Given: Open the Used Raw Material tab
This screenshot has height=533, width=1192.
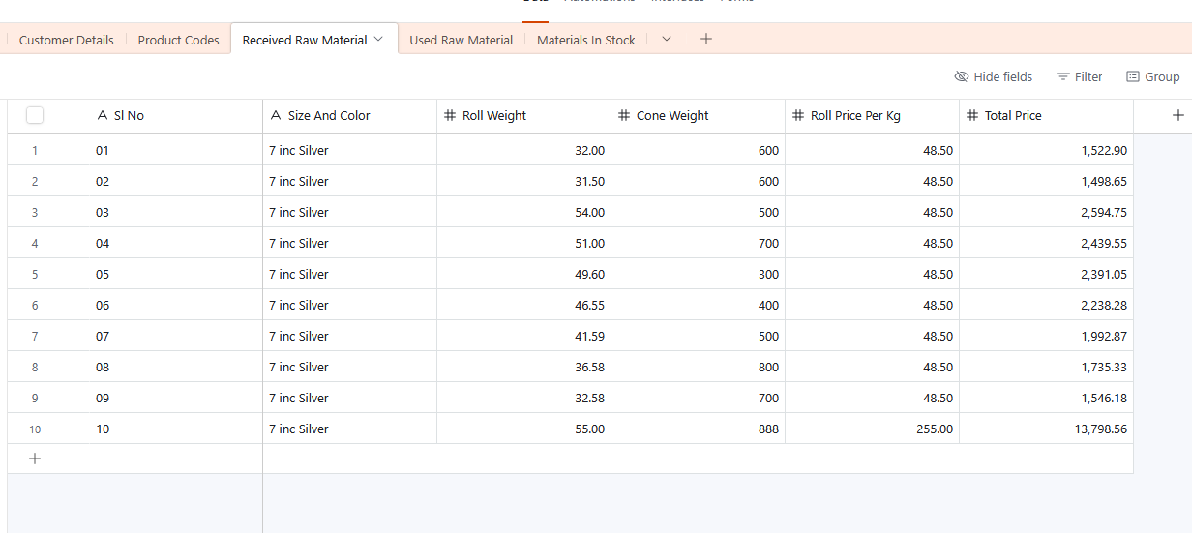Looking at the screenshot, I should [x=462, y=40].
